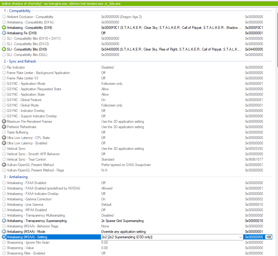Screen dimensions: 278x256
Task: Click the green profile title bar listing xrengine.exe
Action: tap(139, 4)
